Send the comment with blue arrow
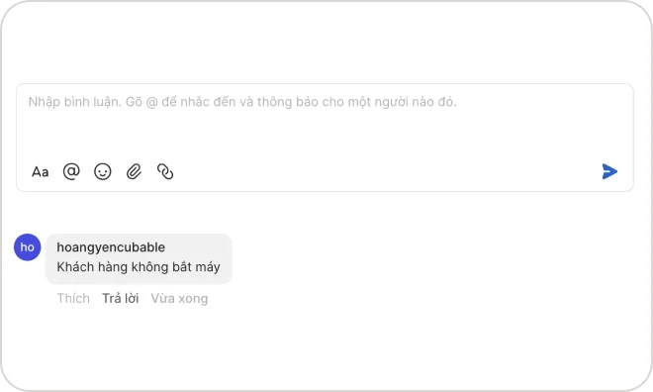The image size is (653, 392). (x=609, y=171)
